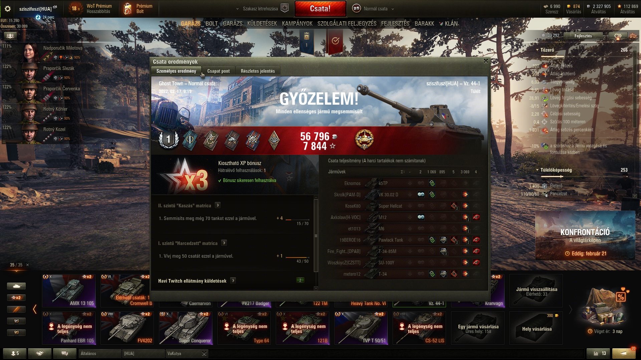
Task: Click the Mastery badge medal icon
Action: click(364, 140)
